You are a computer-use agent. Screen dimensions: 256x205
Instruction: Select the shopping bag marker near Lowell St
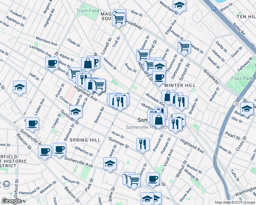coord(88,64)
